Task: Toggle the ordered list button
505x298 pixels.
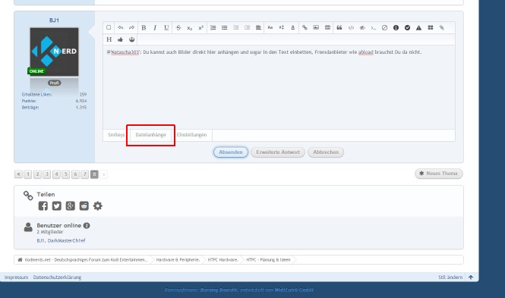Action: [x=213, y=27]
